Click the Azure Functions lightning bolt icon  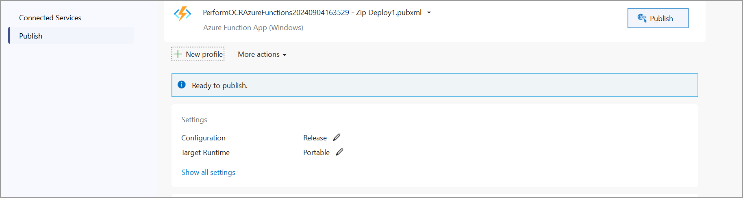point(182,13)
